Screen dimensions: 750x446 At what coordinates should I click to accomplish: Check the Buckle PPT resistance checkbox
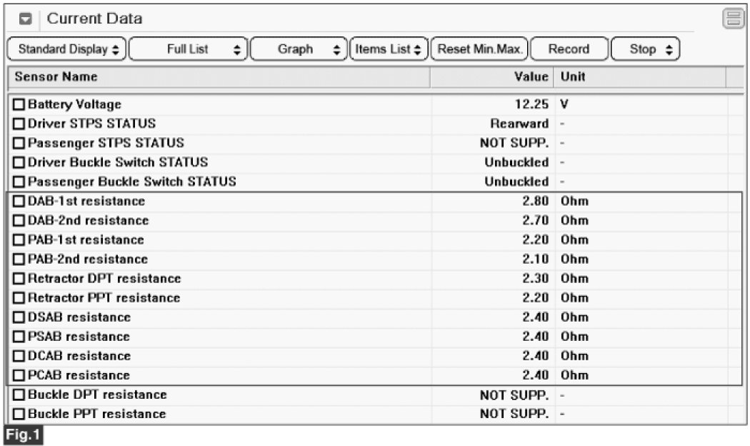click(19, 414)
